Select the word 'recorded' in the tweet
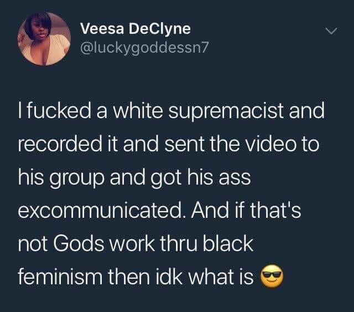 [60, 144]
